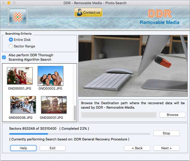Click the Exit button

(x=53, y=148)
